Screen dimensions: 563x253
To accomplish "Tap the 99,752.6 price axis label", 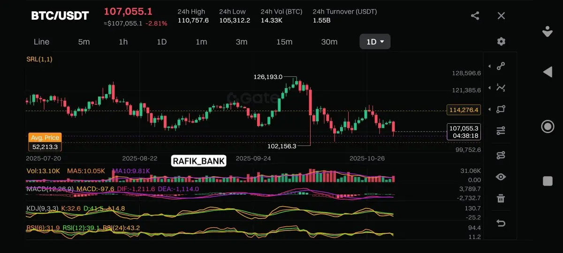I will pos(468,150).
